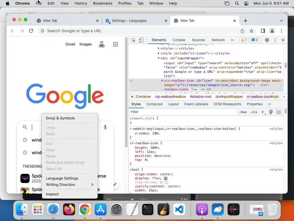Open DevTools customize three-dot menu

point(275,40)
